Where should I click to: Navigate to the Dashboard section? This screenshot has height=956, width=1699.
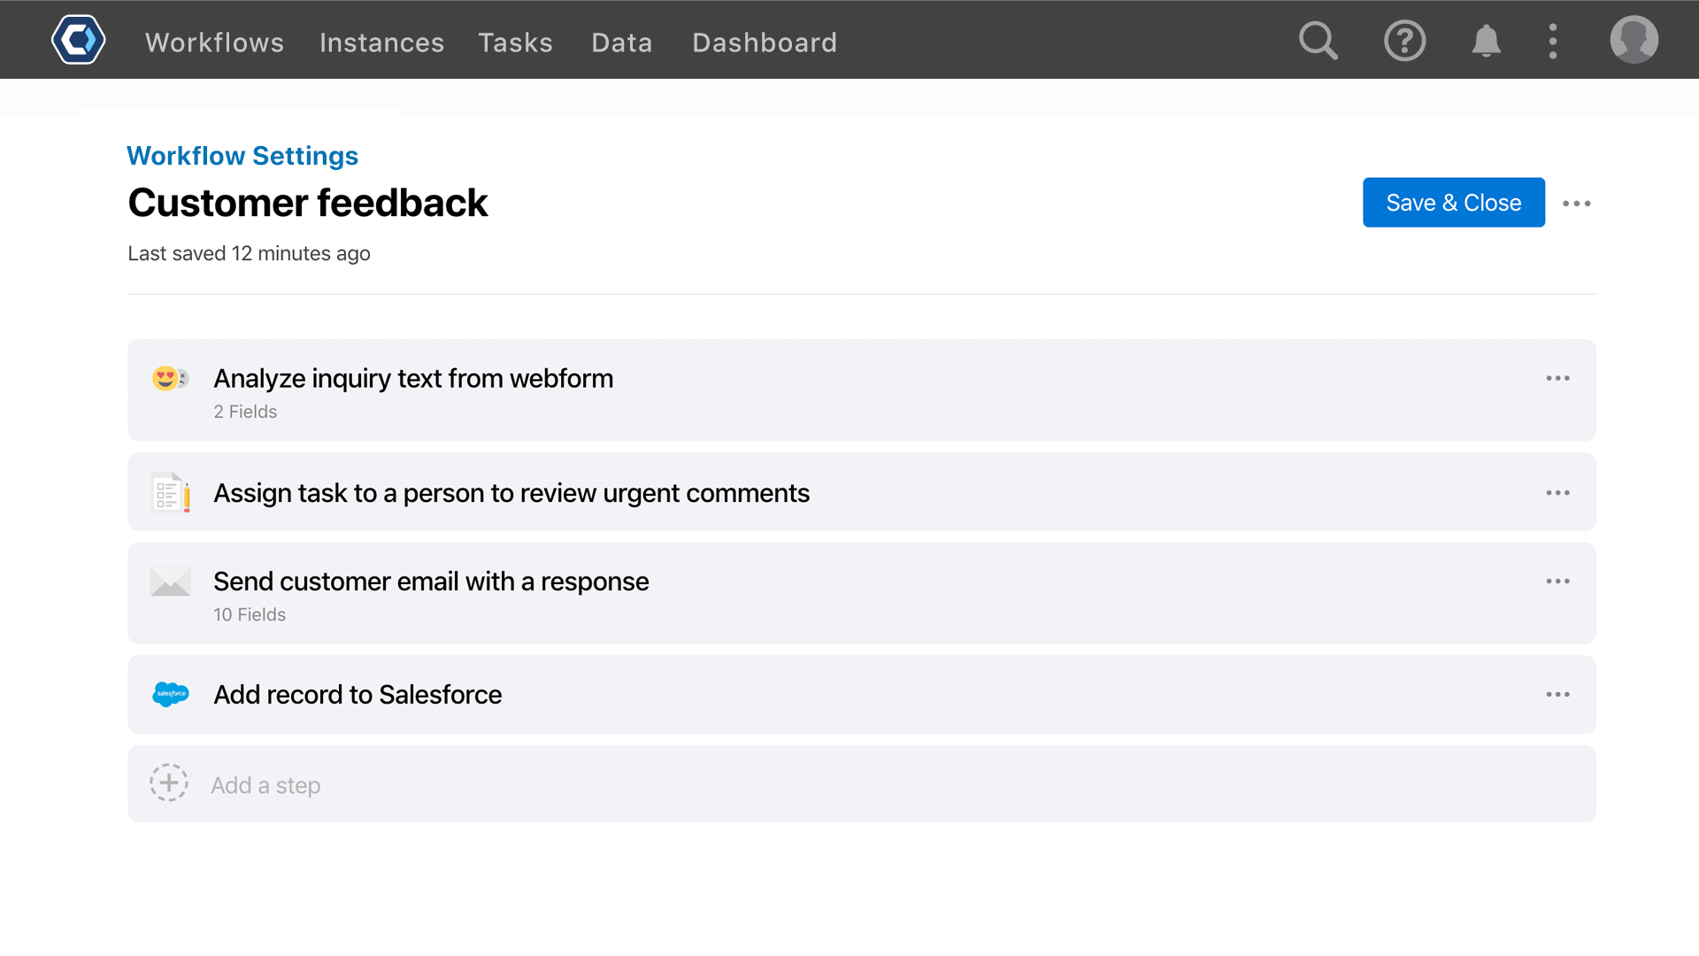coord(765,42)
